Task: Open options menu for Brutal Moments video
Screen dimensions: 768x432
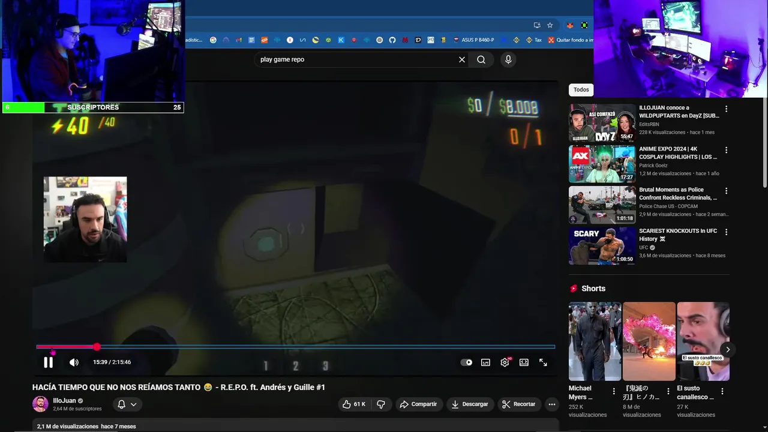Action: [x=726, y=191]
